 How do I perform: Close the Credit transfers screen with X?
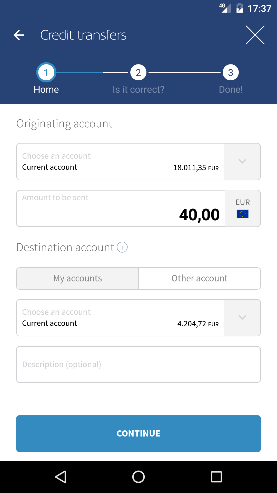255,35
